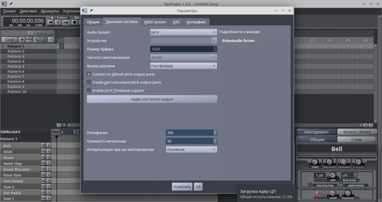
Task: Open the Интерфейс tab
Action: pyautogui.click(x=196, y=22)
